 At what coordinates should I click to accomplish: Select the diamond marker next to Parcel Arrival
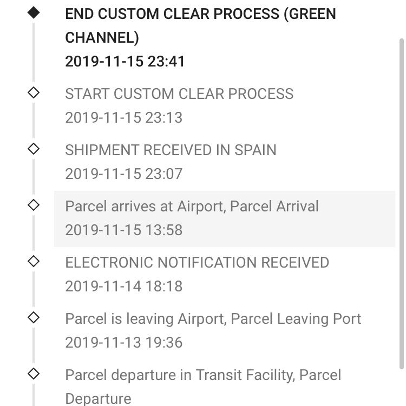coord(34,205)
